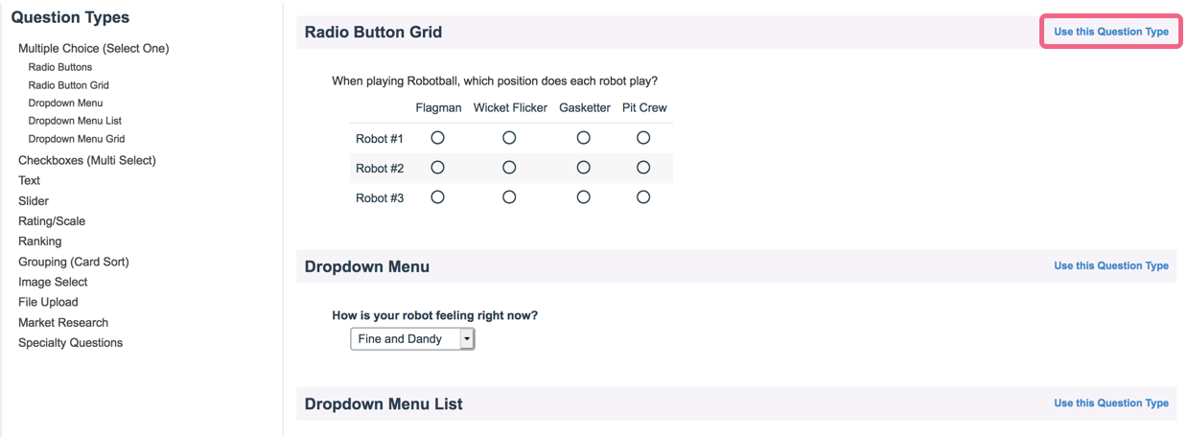Open the Slider question types
Viewport: 1187px width, 437px height.
point(34,201)
